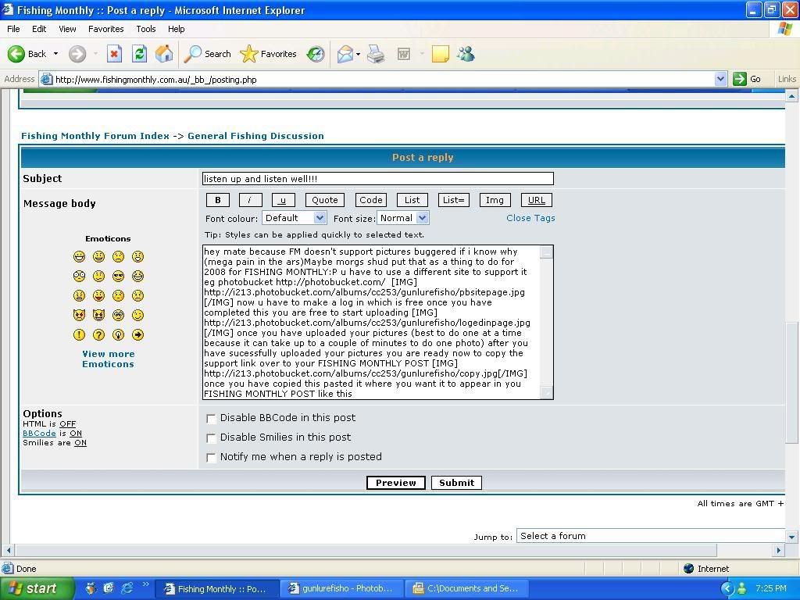Click the Img BBCode button
Image resolution: width=800 pixels, height=600 pixels.
495,201
